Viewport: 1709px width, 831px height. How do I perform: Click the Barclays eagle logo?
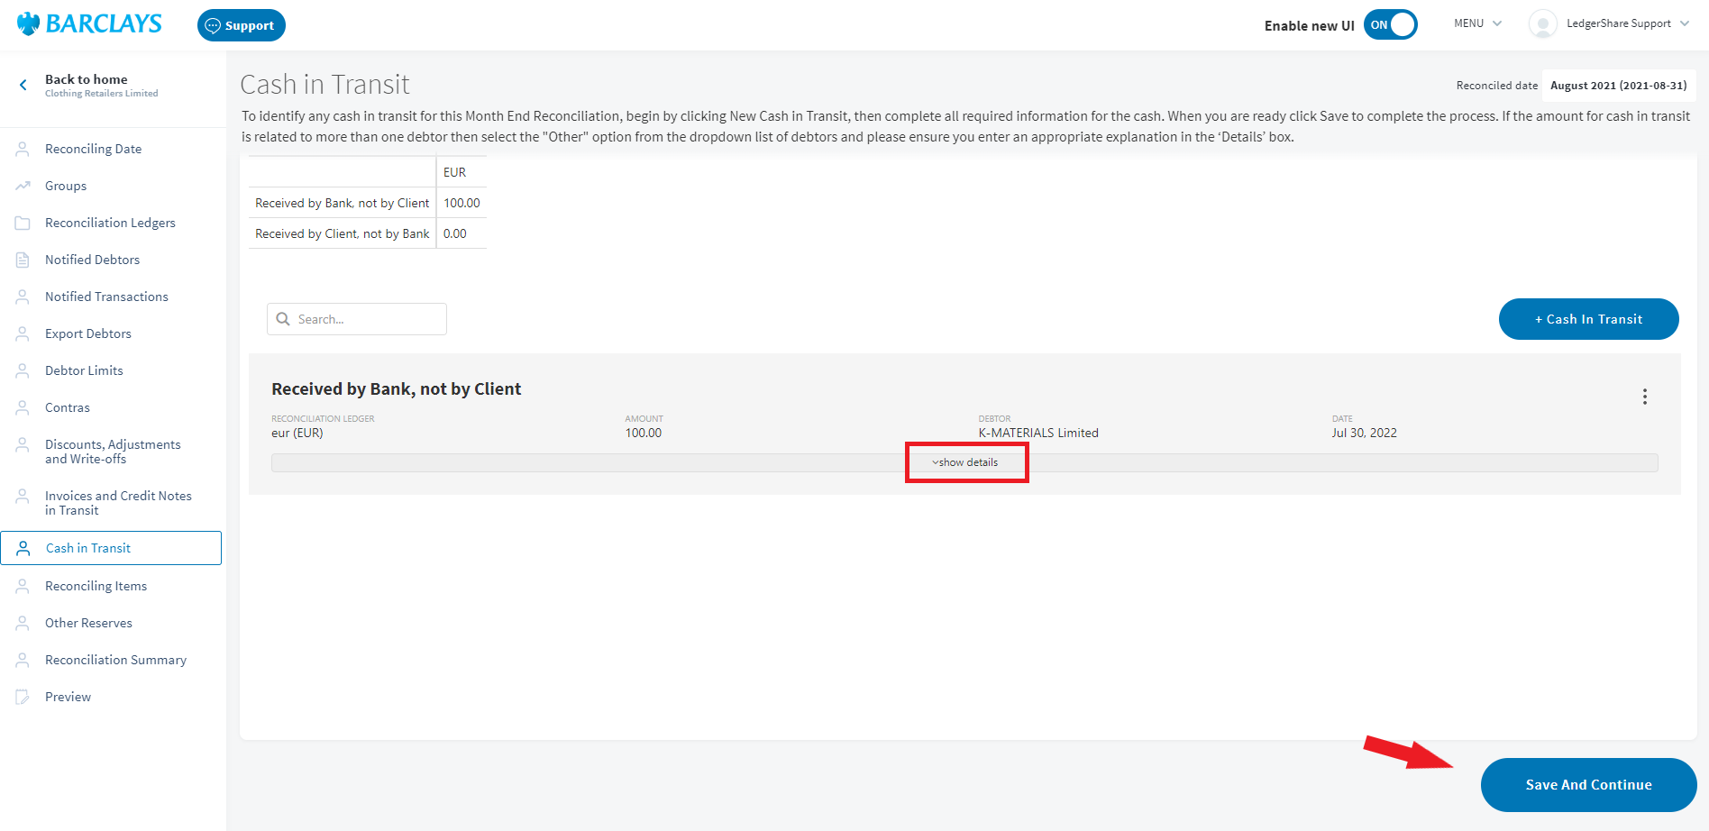(29, 24)
